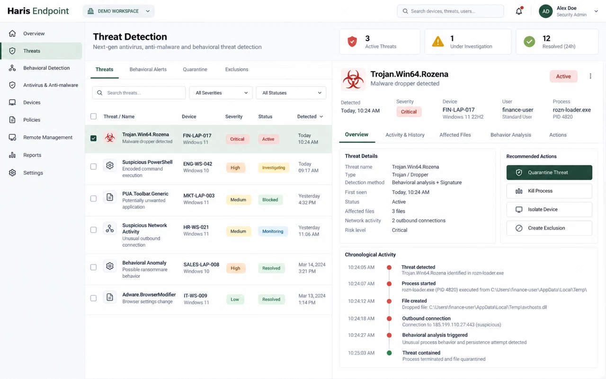The image size is (606, 379).
Task: Click the Create Exclusion button
Action: [549, 228]
